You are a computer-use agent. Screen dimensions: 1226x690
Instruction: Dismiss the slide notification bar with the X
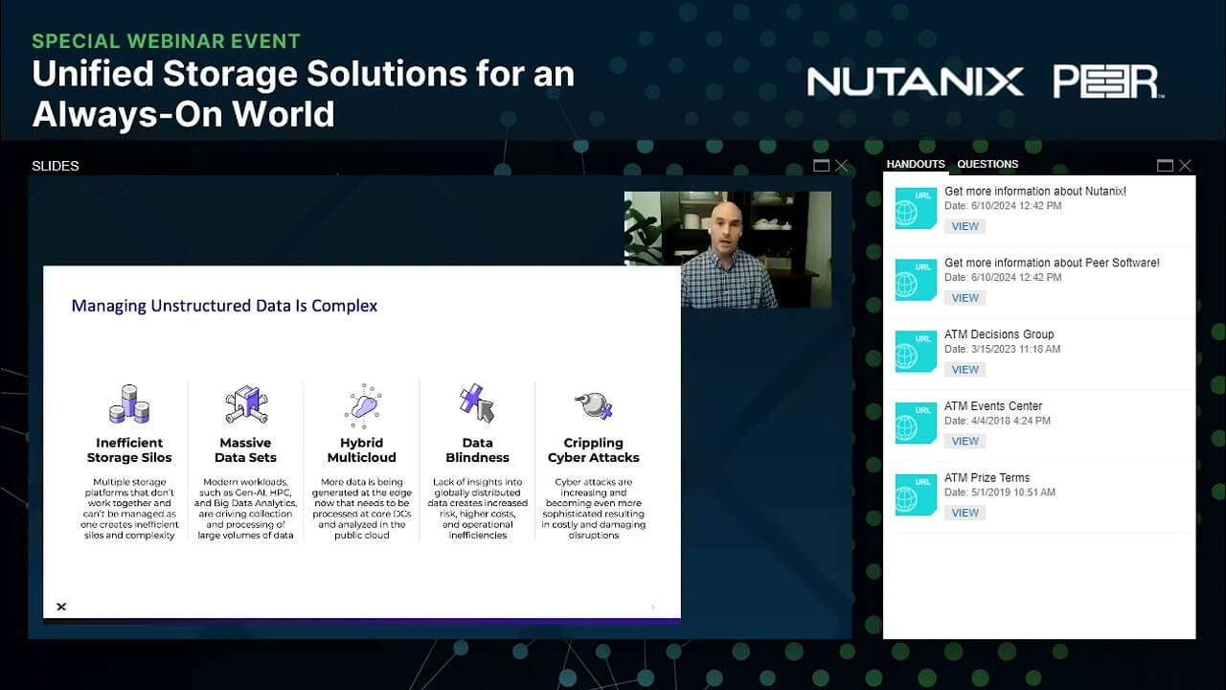click(x=60, y=606)
